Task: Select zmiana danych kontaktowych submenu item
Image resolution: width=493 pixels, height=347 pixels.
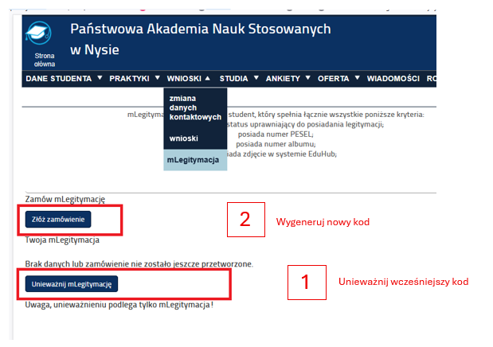Action: [195, 107]
